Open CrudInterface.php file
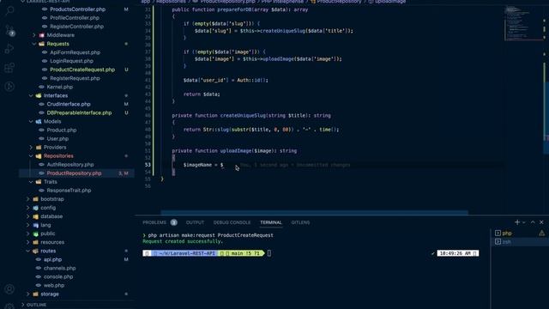549x309 pixels. [69, 104]
